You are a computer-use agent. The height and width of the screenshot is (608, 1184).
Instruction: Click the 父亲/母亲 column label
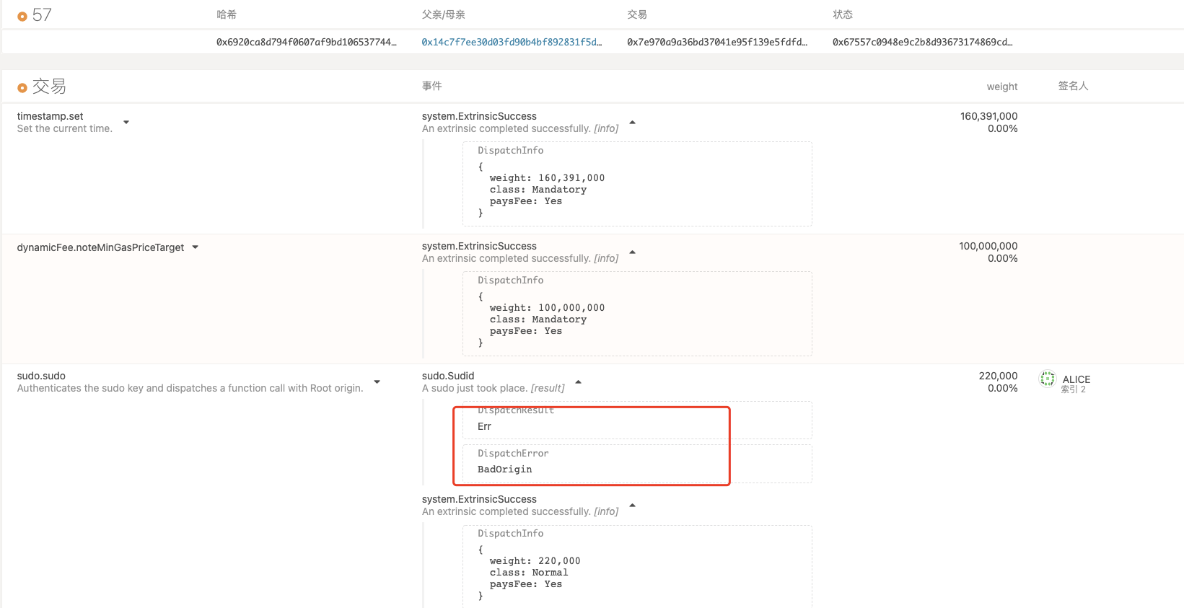coord(444,14)
